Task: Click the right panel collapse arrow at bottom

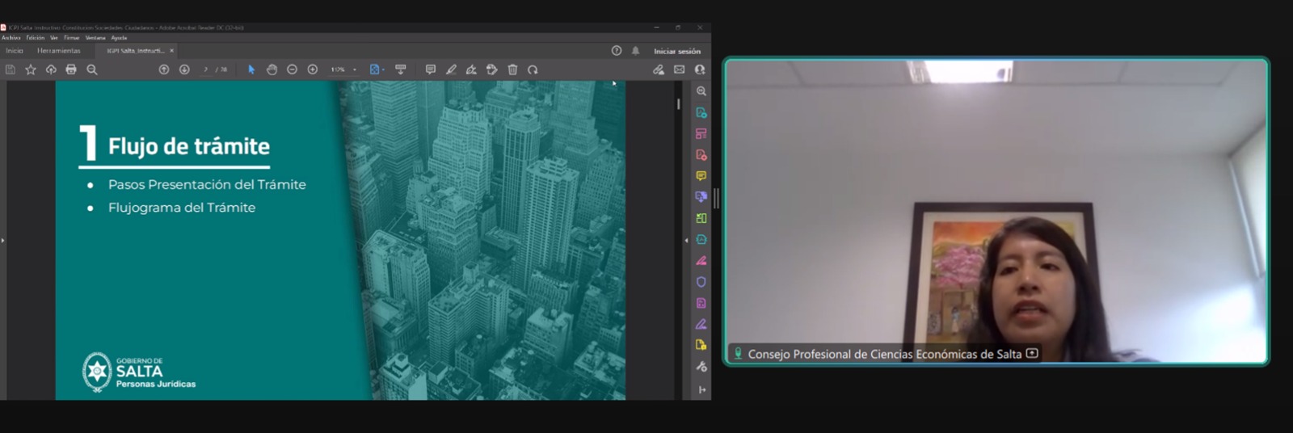Action: click(x=701, y=389)
